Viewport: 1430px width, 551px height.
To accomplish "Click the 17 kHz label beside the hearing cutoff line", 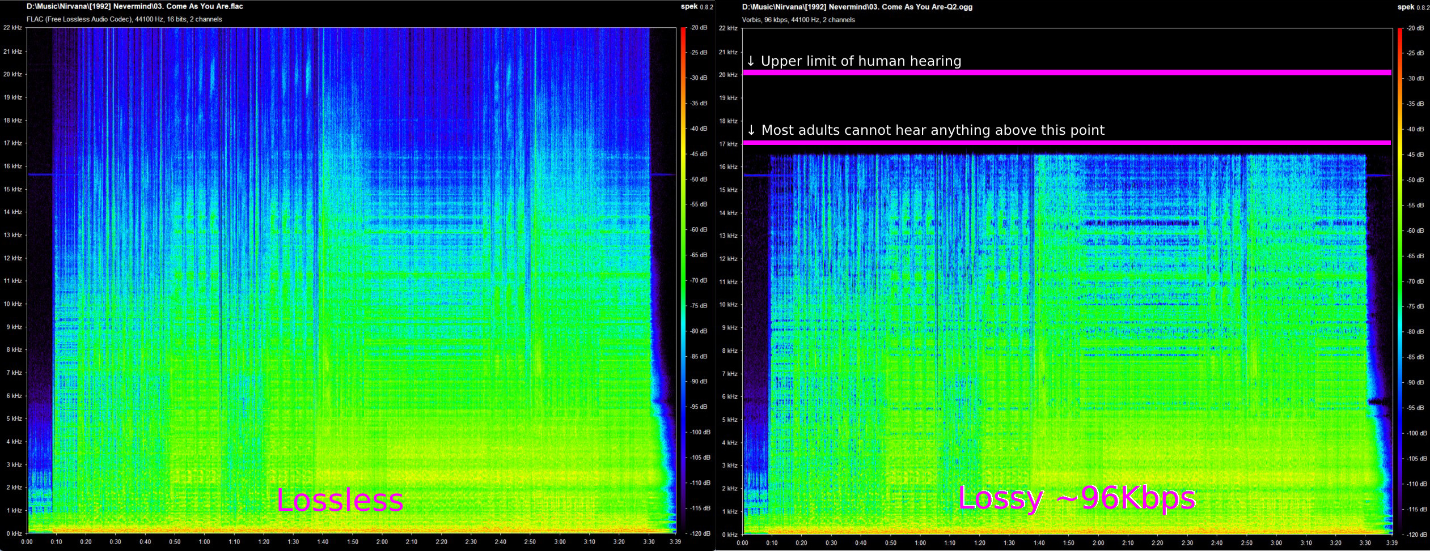I will tap(728, 143).
